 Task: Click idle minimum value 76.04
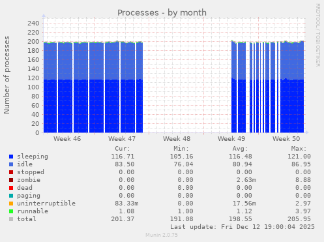coord(183,164)
